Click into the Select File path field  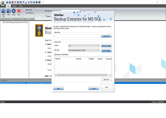coord(77,36)
